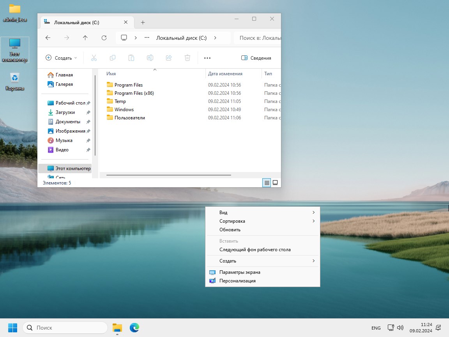Choose Параметры экрана in context menu
The height and width of the screenshot is (337, 449).
coord(240,272)
